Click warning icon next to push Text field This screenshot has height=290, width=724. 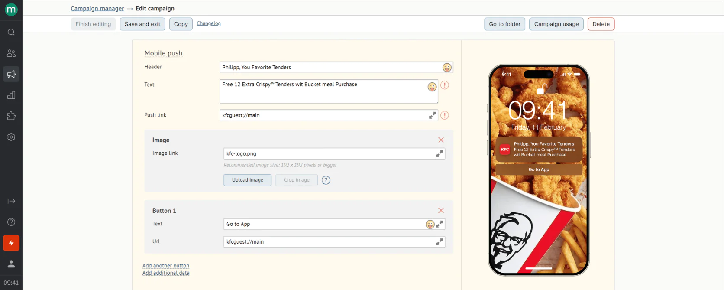[x=445, y=85]
